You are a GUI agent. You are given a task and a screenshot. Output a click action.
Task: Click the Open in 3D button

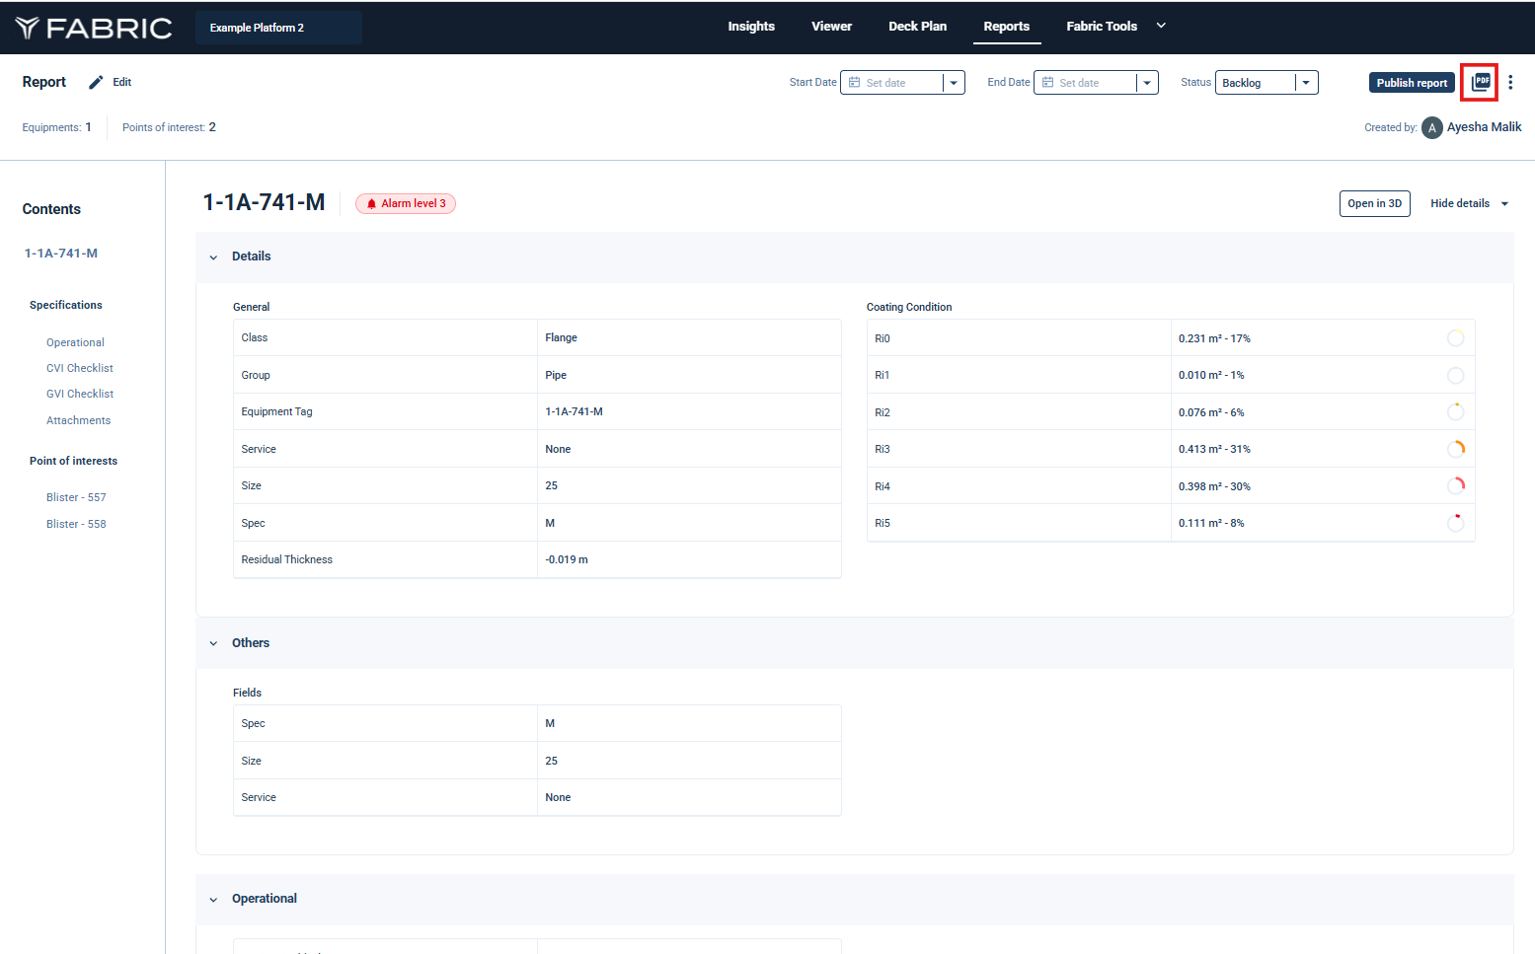[1374, 203]
